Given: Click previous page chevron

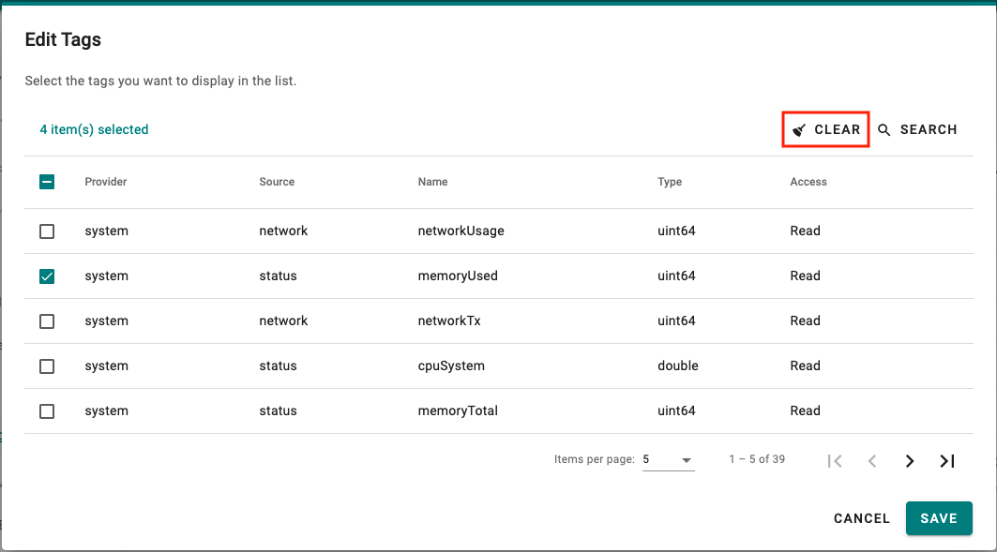Looking at the screenshot, I should click(x=872, y=461).
